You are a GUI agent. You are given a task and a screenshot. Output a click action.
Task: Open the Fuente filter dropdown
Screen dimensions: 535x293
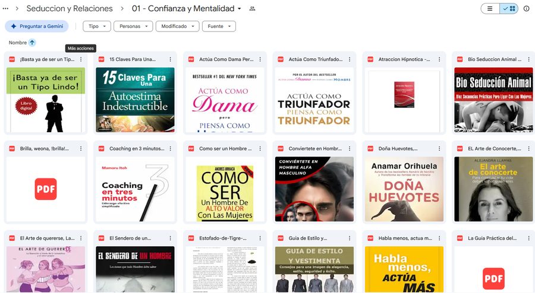coord(219,26)
